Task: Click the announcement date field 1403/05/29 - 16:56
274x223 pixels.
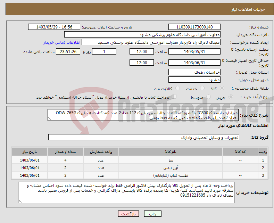Action: [54, 27]
